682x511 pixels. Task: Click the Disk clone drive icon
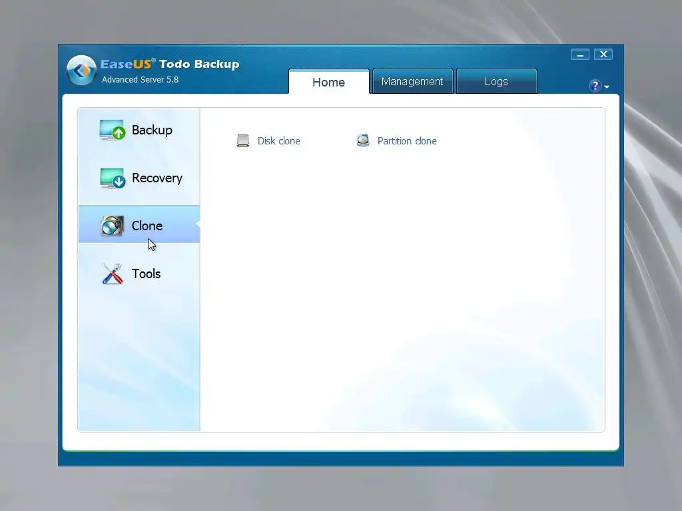243,140
